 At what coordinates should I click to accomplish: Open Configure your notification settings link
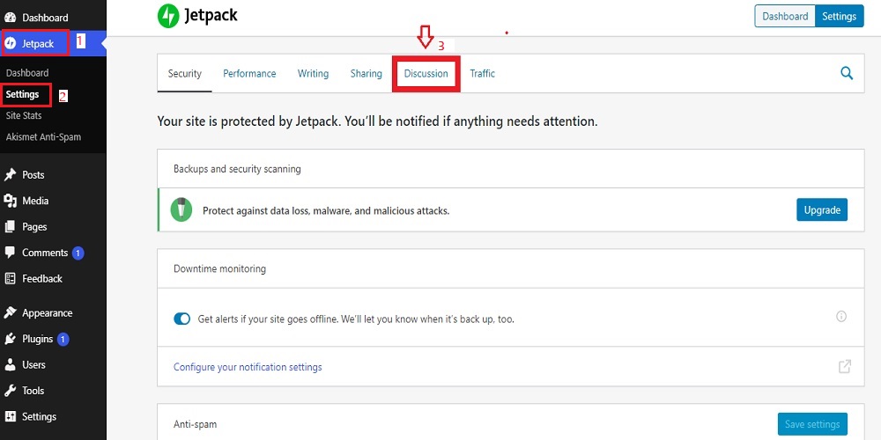248,367
